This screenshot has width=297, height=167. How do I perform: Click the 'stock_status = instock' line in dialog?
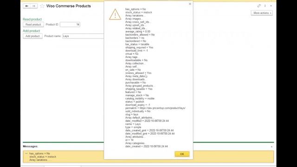click(139, 13)
